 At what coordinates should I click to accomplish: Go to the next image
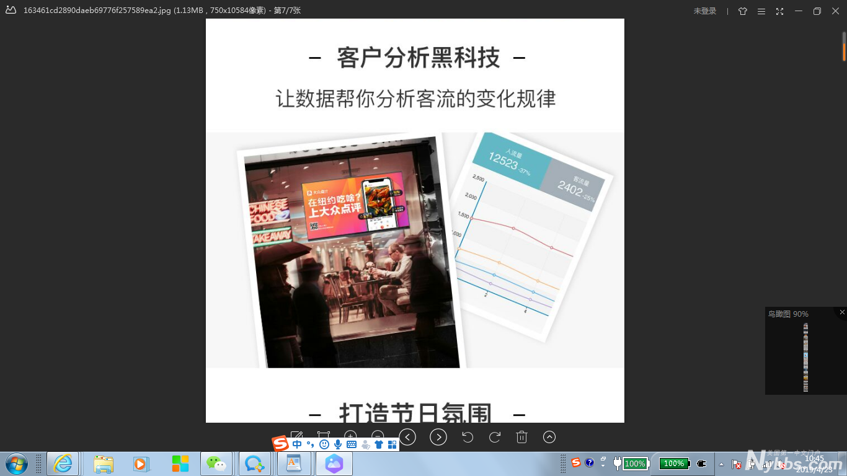coord(438,437)
